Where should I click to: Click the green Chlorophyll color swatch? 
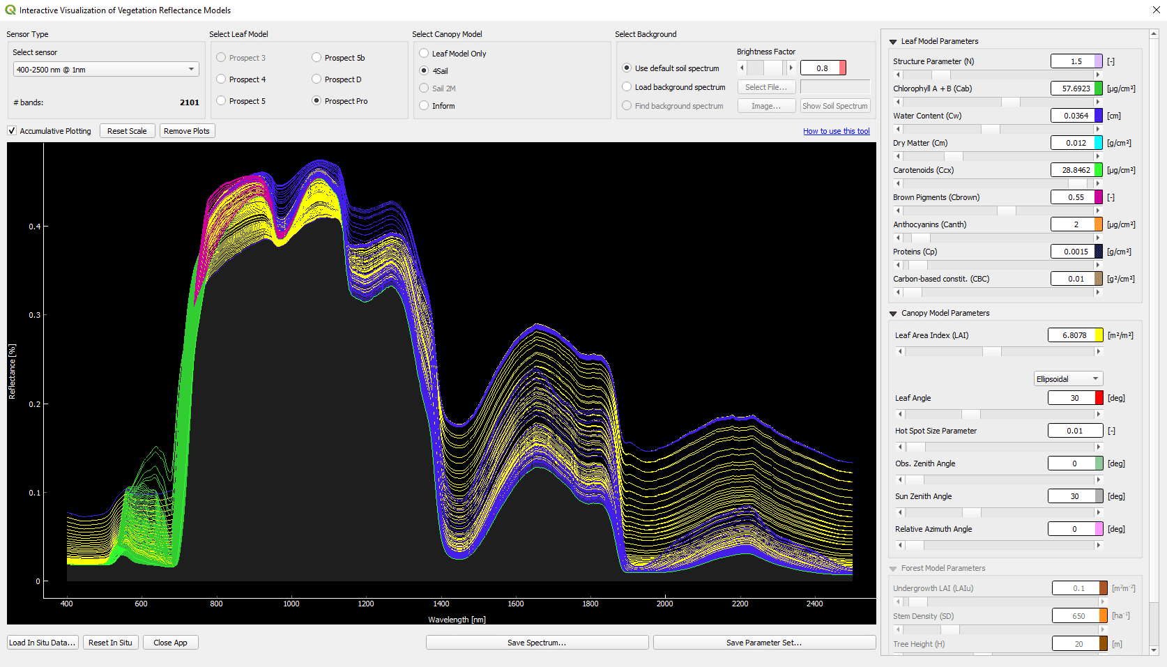coord(1099,89)
